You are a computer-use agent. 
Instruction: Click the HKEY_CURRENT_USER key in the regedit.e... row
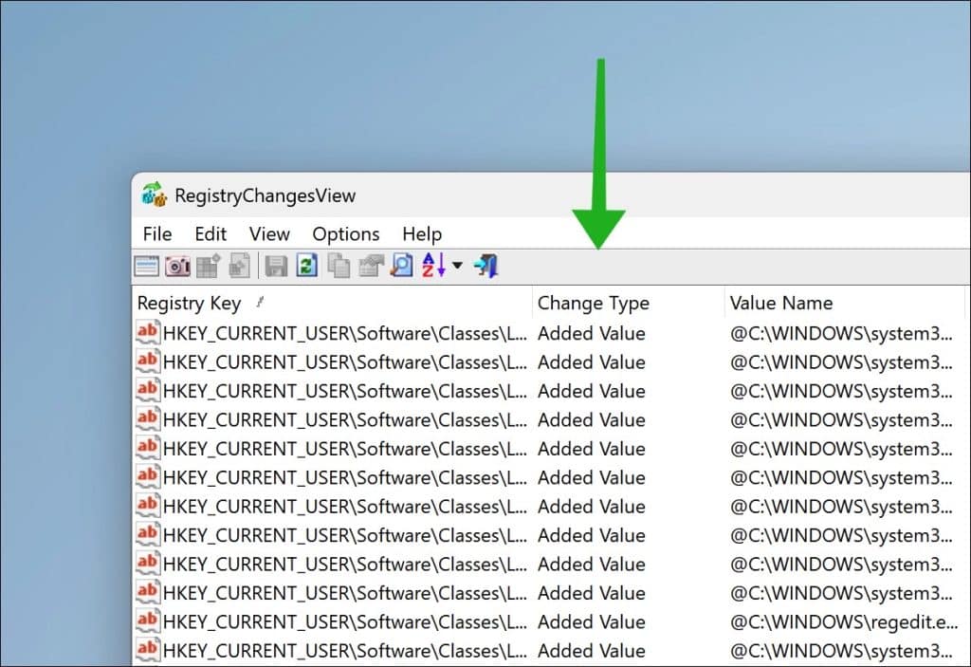coord(345,622)
